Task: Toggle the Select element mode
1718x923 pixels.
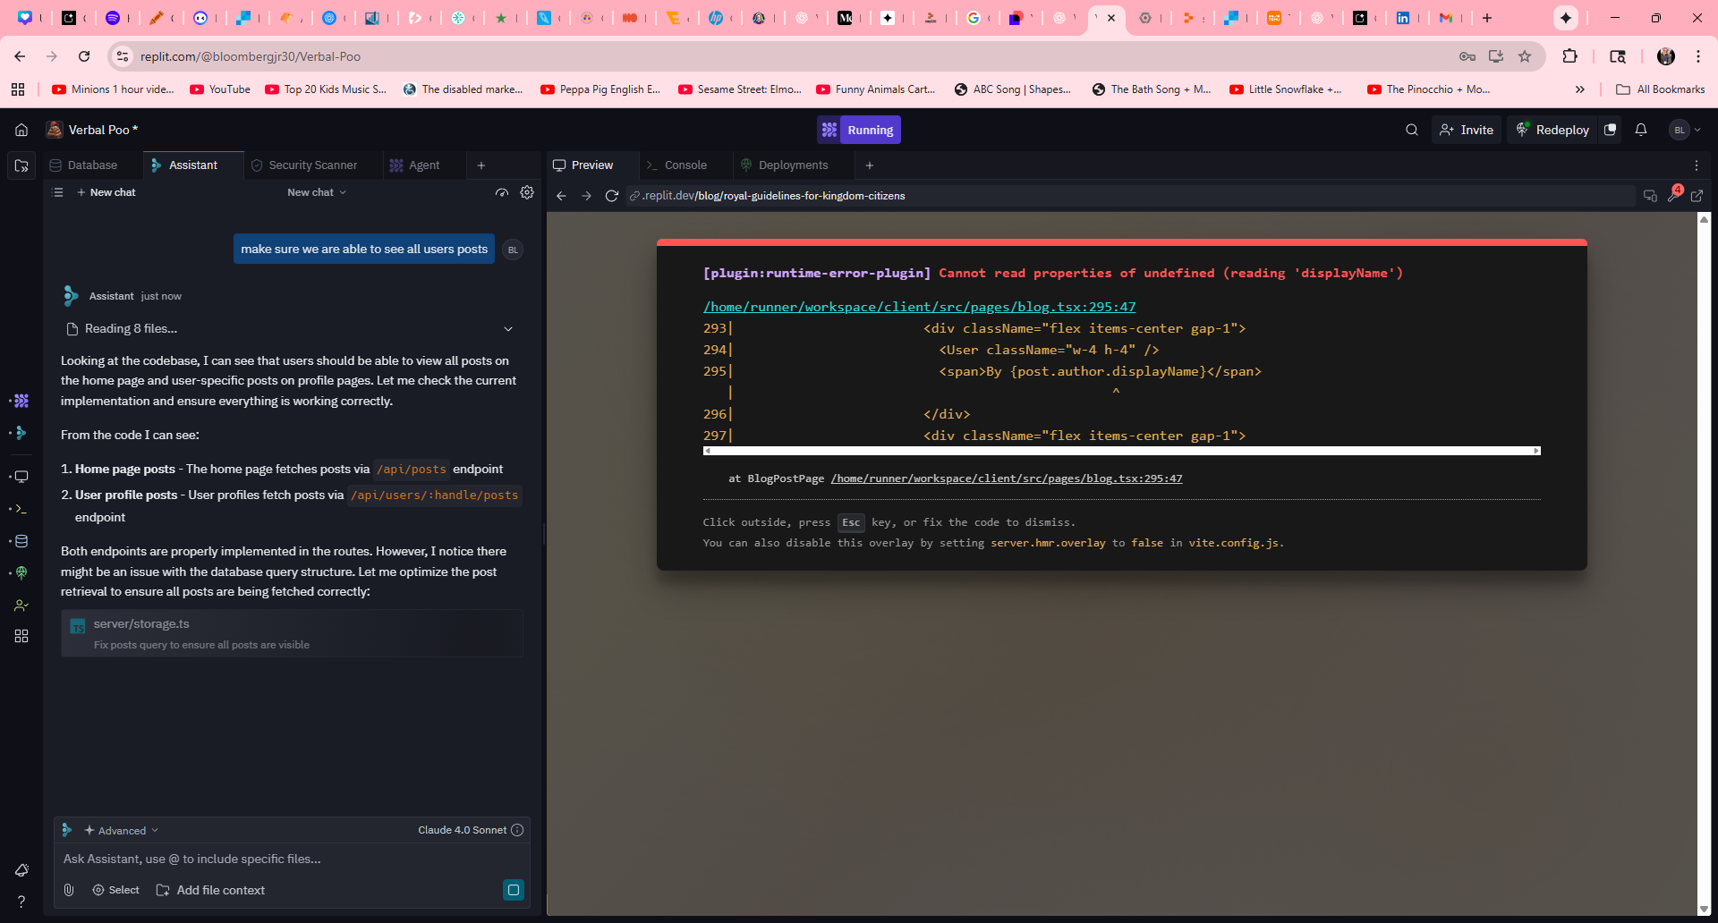Action: click(x=116, y=890)
